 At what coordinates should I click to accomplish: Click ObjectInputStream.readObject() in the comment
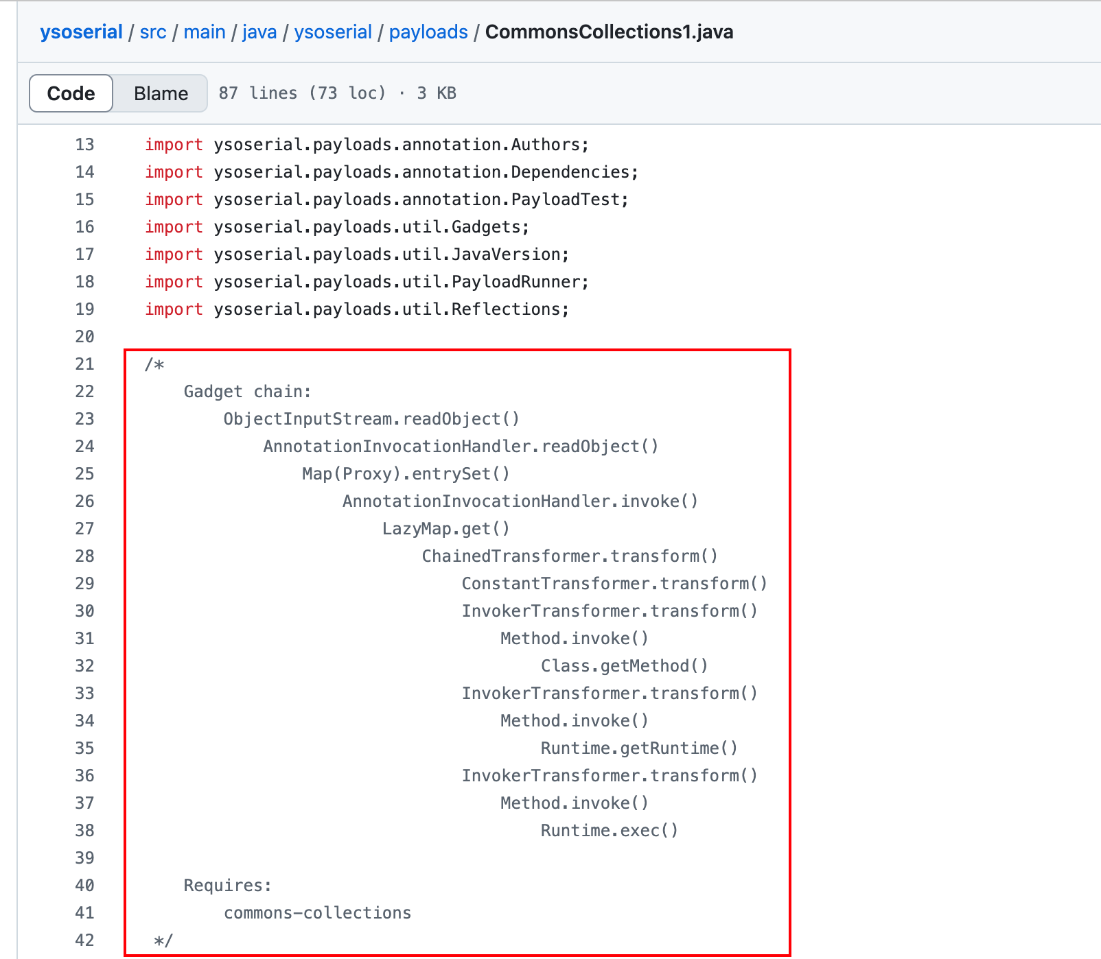click(372, 419)
